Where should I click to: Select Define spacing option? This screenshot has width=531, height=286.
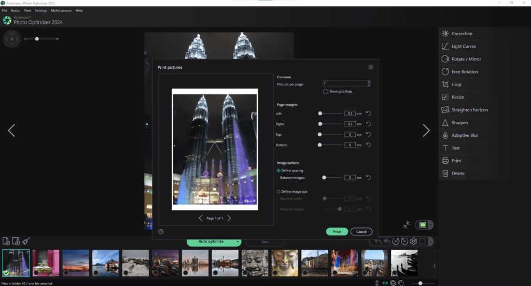click(x=278, y=170)
